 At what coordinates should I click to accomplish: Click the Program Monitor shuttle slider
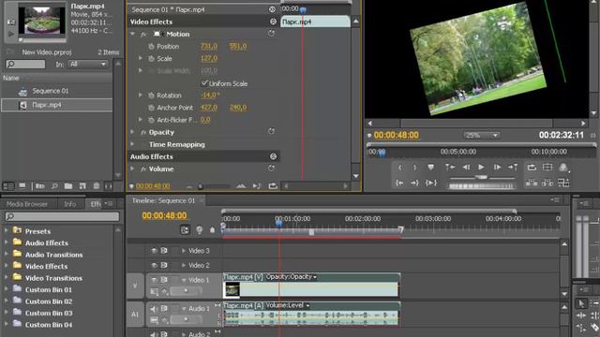pos(481,177)
